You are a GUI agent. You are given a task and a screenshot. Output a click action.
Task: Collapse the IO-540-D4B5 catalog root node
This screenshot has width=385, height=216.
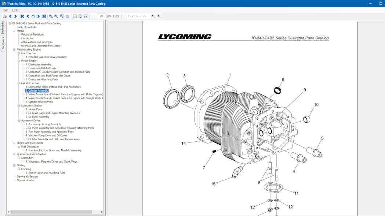[x=10, y=23]
